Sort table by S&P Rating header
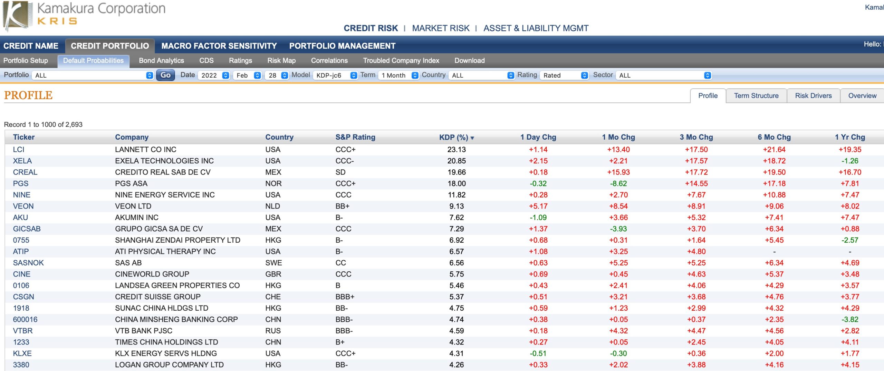The image size is (884, 371). point(355,137)
